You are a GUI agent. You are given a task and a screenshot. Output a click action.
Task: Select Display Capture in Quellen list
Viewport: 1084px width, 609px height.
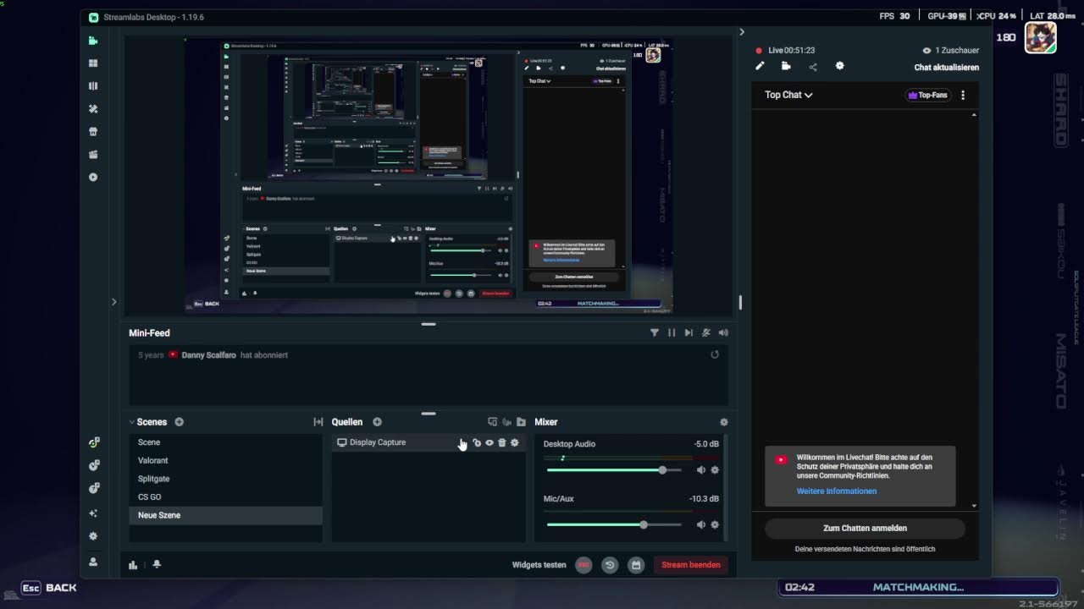pos(429,442)
